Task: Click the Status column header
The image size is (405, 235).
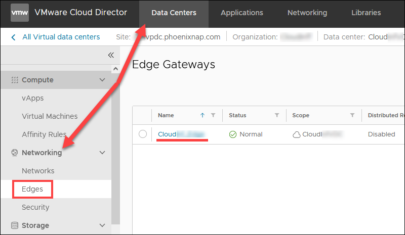Action: 237,115
